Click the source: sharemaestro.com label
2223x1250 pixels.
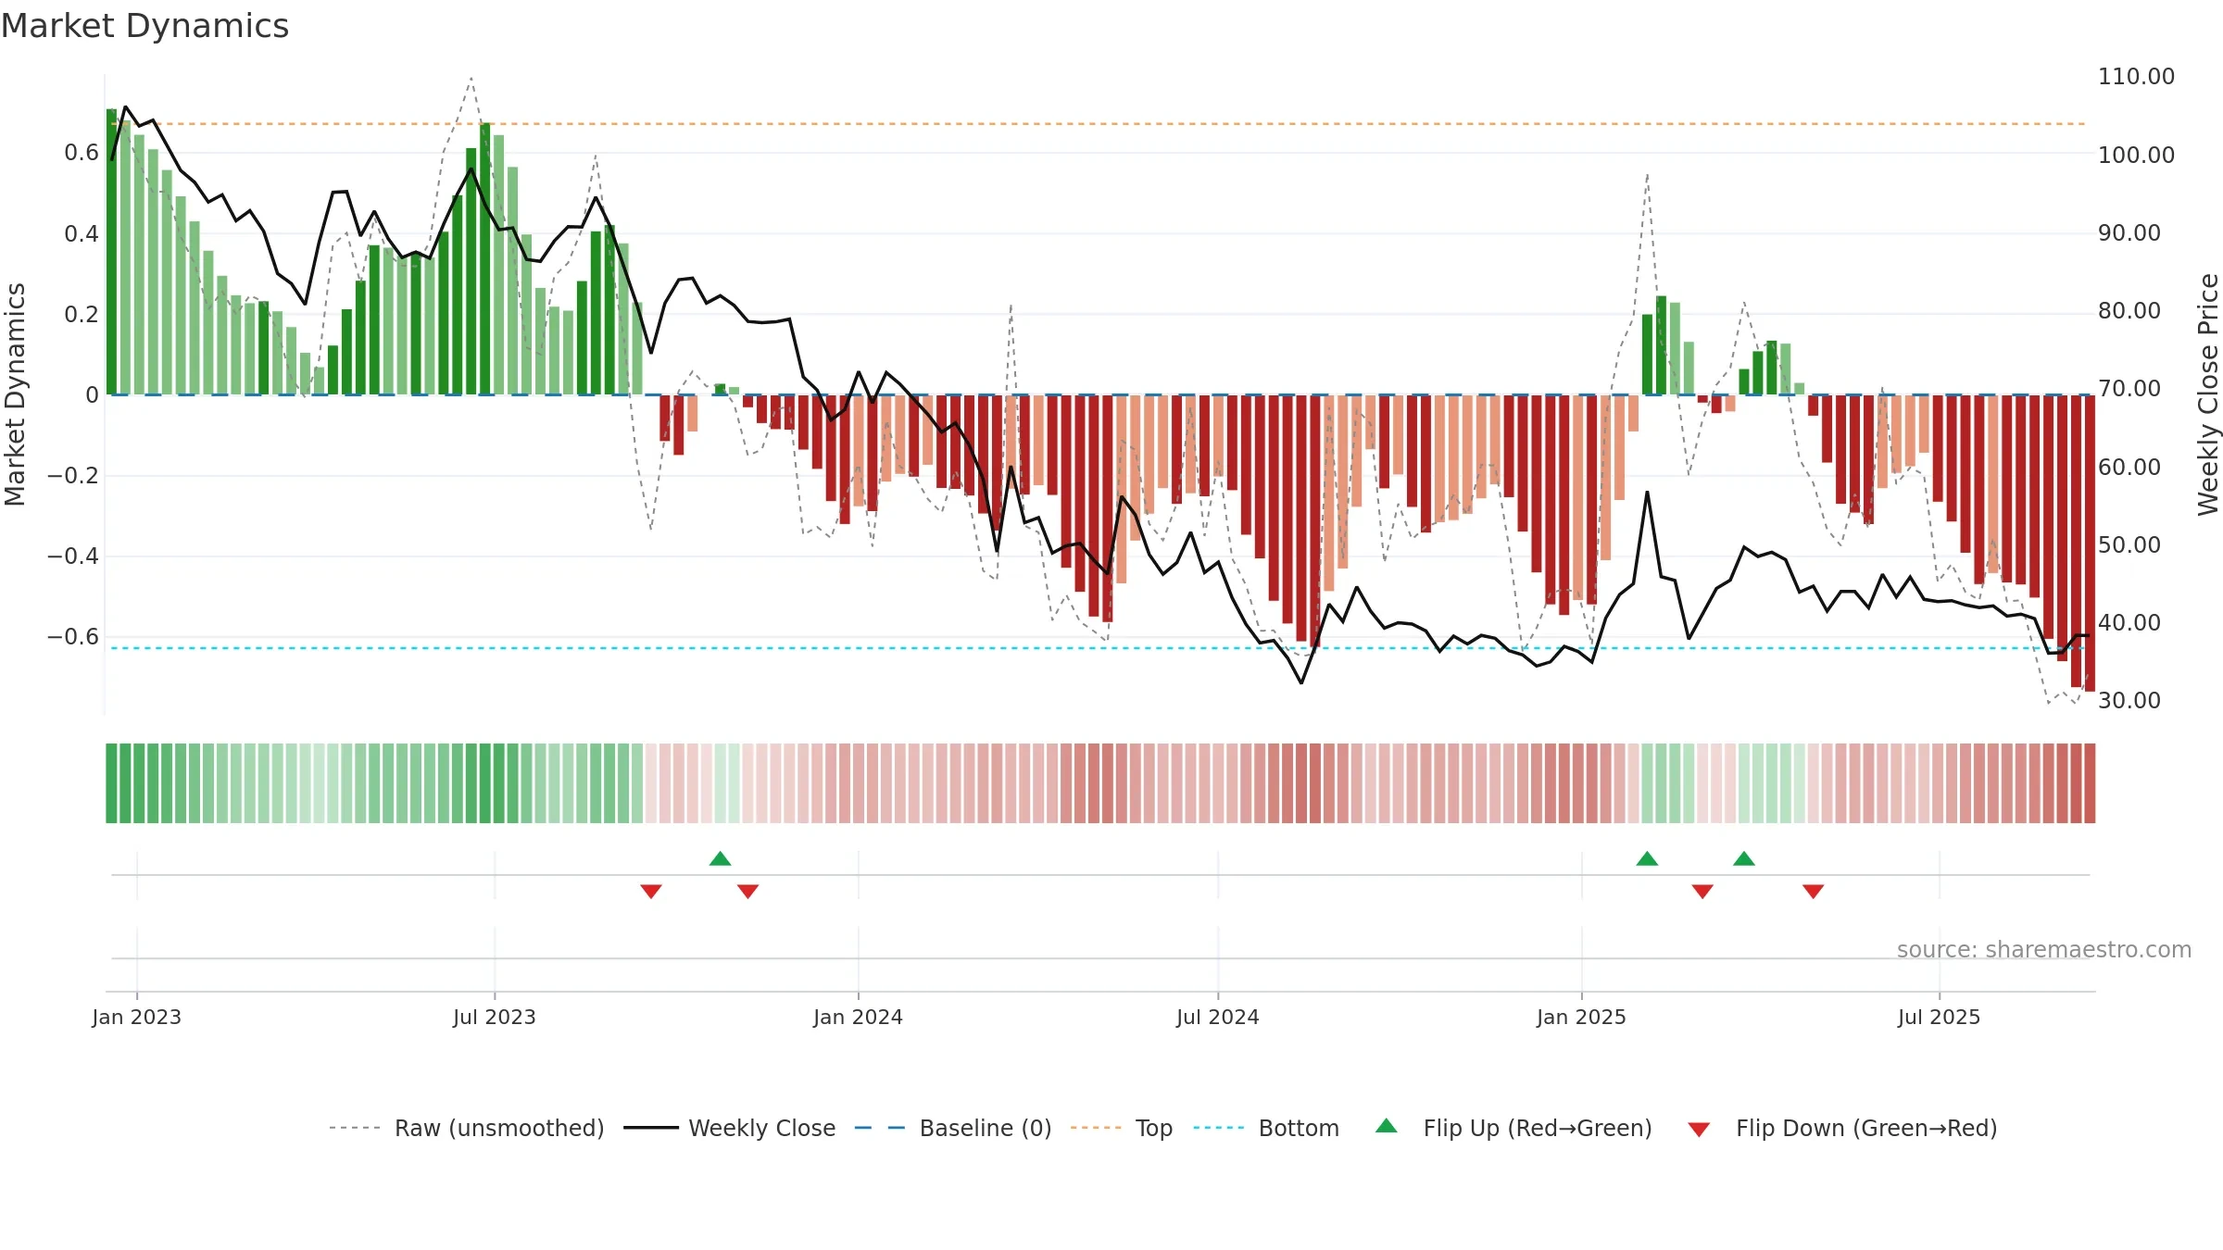(x=2044, y=949)
